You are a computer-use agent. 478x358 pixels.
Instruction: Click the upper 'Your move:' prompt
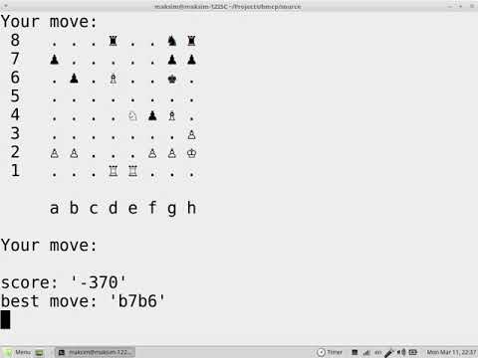pos(49,22)
